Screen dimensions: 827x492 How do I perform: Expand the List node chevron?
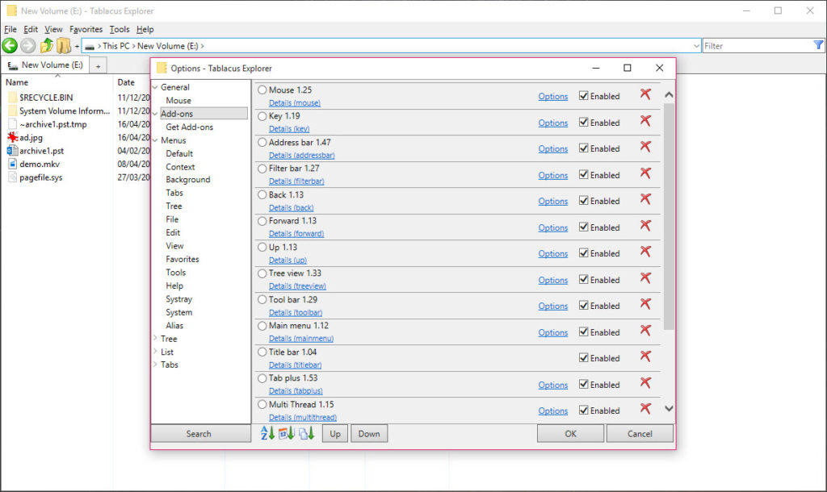point(156,352)
